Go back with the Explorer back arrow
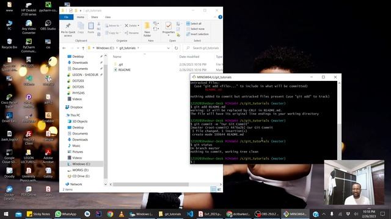Screen dimensions: 391x219 point(64,48)
